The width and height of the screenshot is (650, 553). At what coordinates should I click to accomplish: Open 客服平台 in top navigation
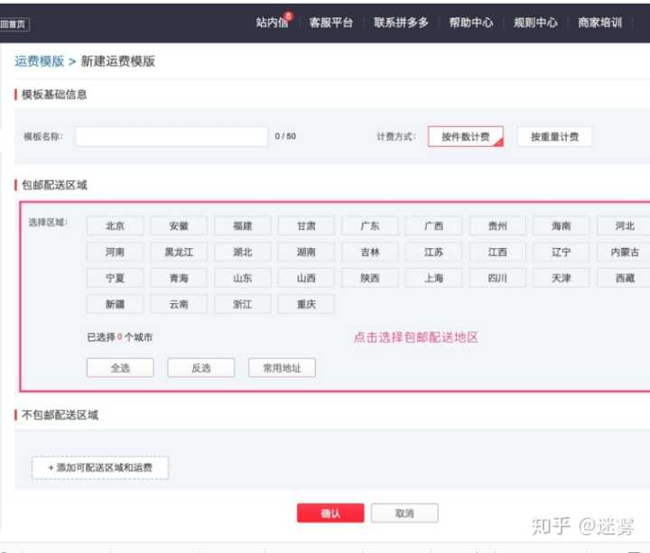tap(330, 23)
